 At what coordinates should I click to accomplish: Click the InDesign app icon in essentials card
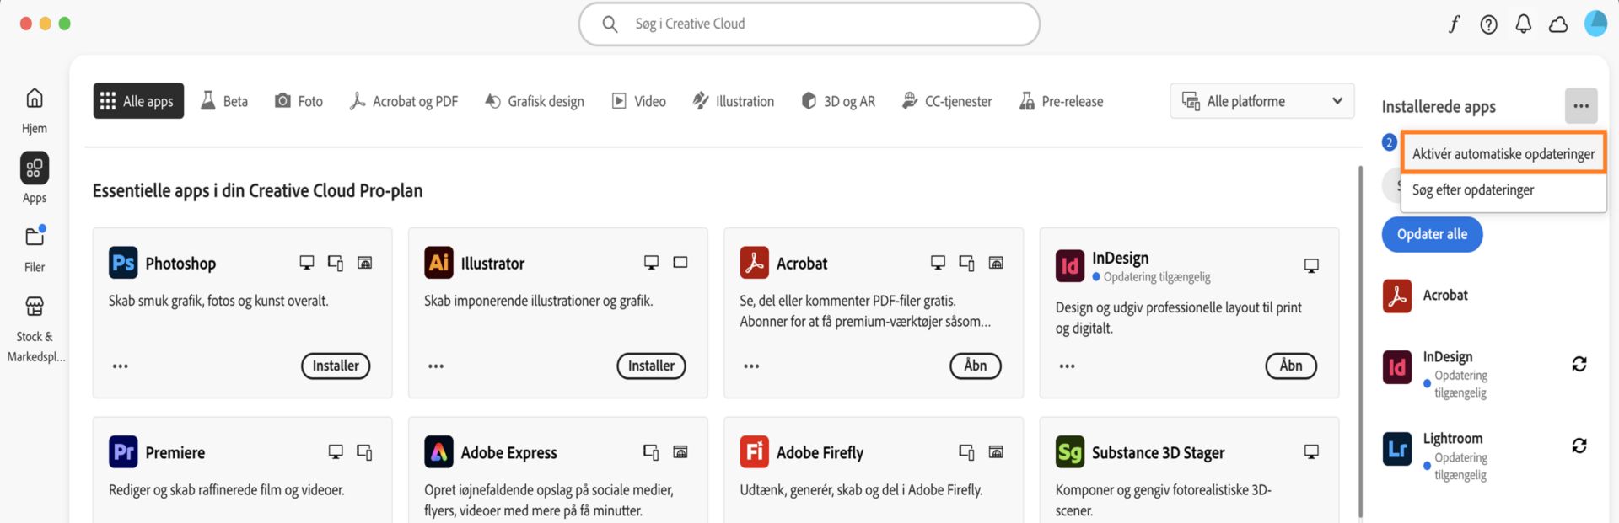1070,266
